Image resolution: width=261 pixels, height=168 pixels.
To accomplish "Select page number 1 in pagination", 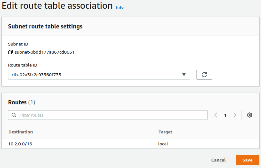I will (x=225, y=115).
